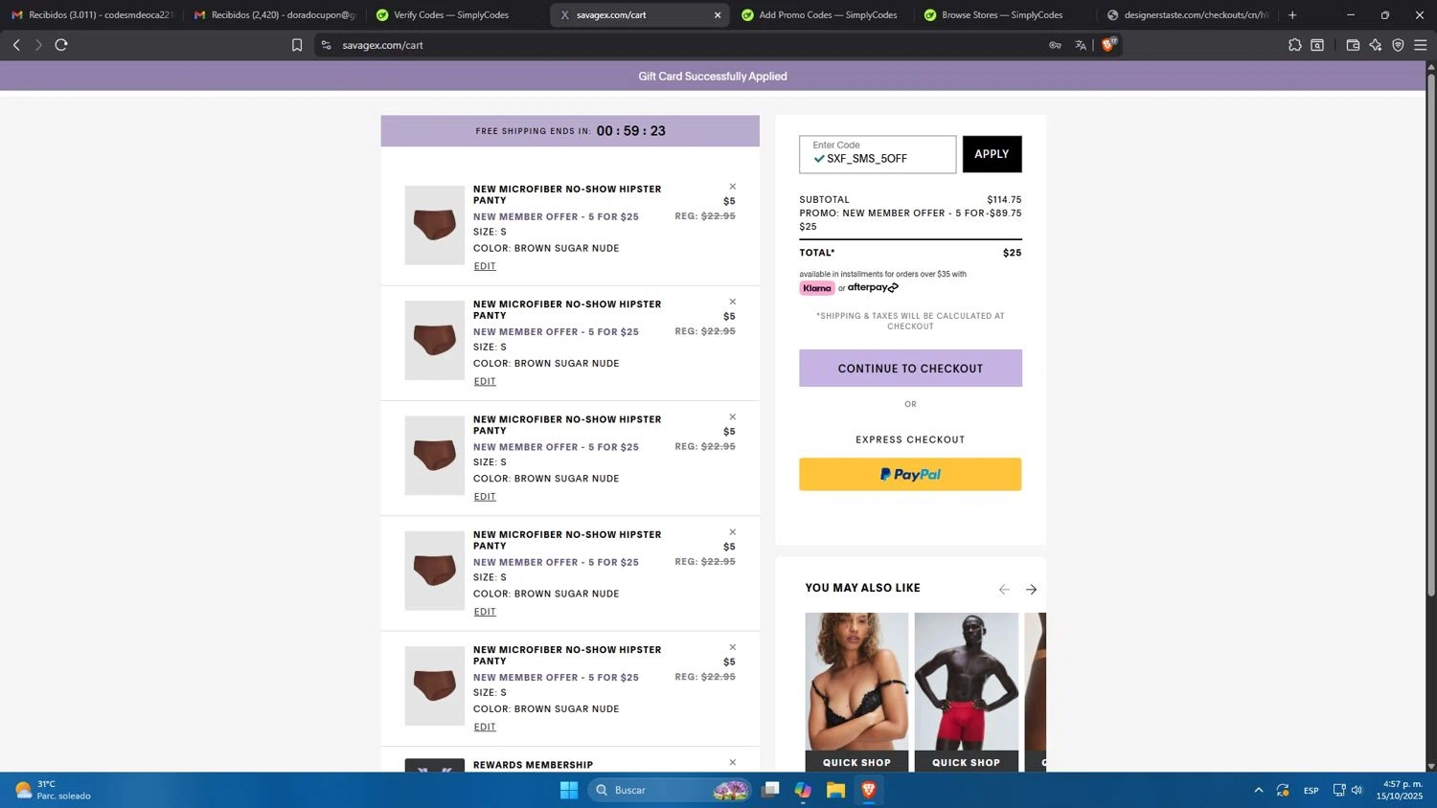Viewport: 1437px width, 808px height.
Task: Click the afterpay installment logo
Action: pyautogui.click(x=873, y=287)
